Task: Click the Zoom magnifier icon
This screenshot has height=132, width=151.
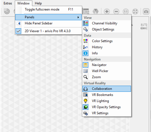Action: (86, 77)
